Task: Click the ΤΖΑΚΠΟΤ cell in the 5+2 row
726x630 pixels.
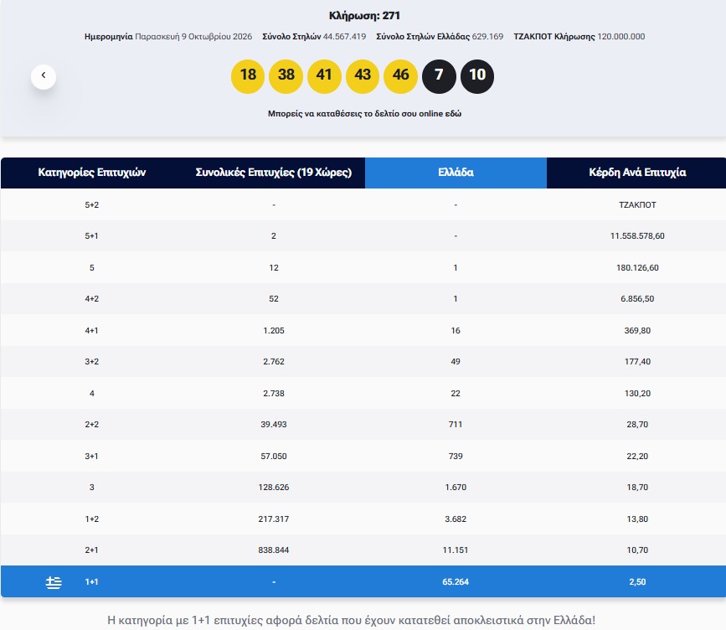Action: click(x=637, y=204)
